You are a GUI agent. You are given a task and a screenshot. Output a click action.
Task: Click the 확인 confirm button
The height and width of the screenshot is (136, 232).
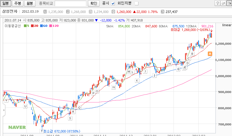click(x=94, y=3)
